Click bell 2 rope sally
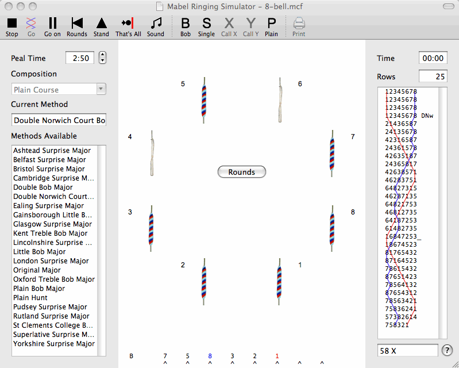This screenshot has height=368, width=459. [204, 282]
